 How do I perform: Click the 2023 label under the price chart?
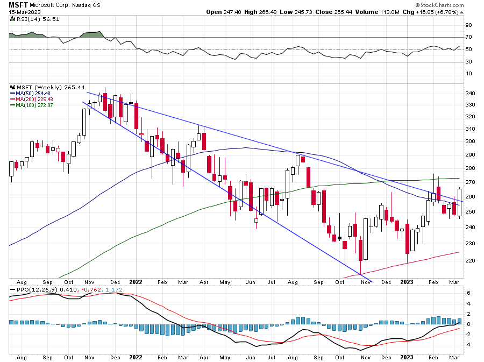click(407, 282)
